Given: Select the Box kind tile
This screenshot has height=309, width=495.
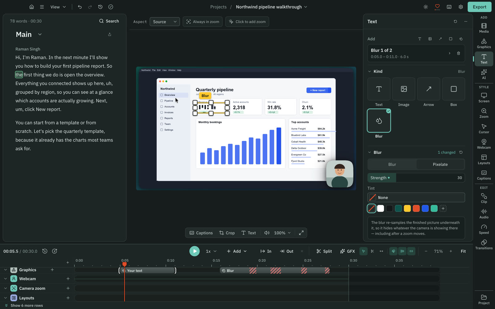Looking at the screenshot, I should click(x=454, y=89).
